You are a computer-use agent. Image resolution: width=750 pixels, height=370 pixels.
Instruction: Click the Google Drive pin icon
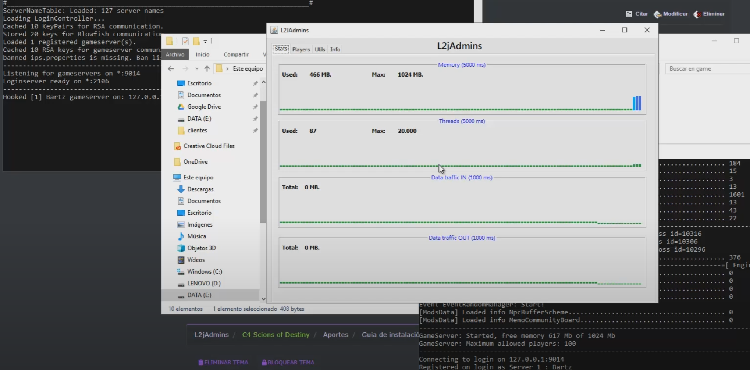coord(255,107)
